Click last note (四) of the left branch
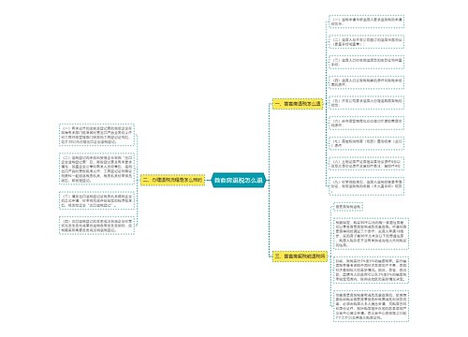This screenshot has width=468, height=337. (x=96, y=226)
